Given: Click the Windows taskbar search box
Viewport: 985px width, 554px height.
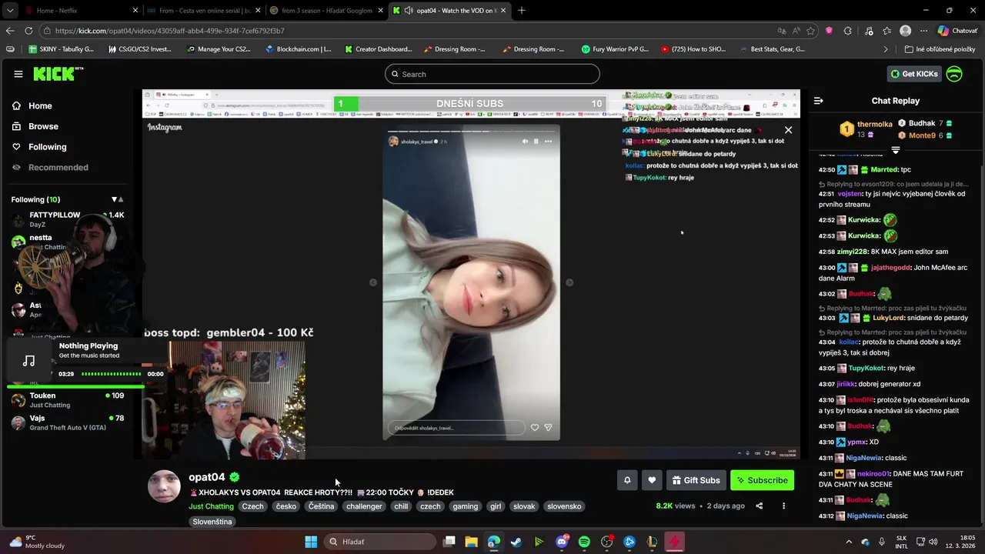Looking at the screenshot, I should coord(379,542).
